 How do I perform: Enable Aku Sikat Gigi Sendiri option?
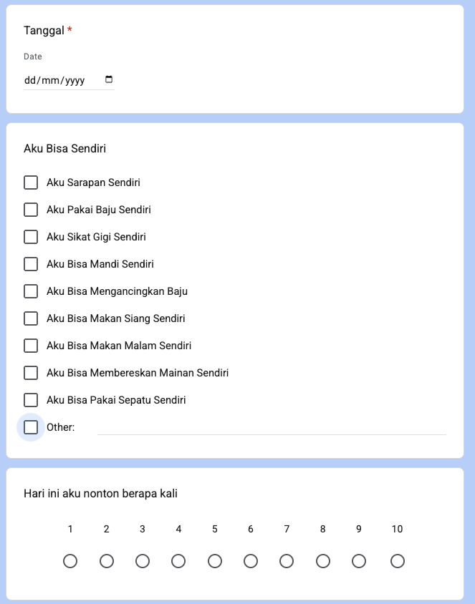click(31, 237)
